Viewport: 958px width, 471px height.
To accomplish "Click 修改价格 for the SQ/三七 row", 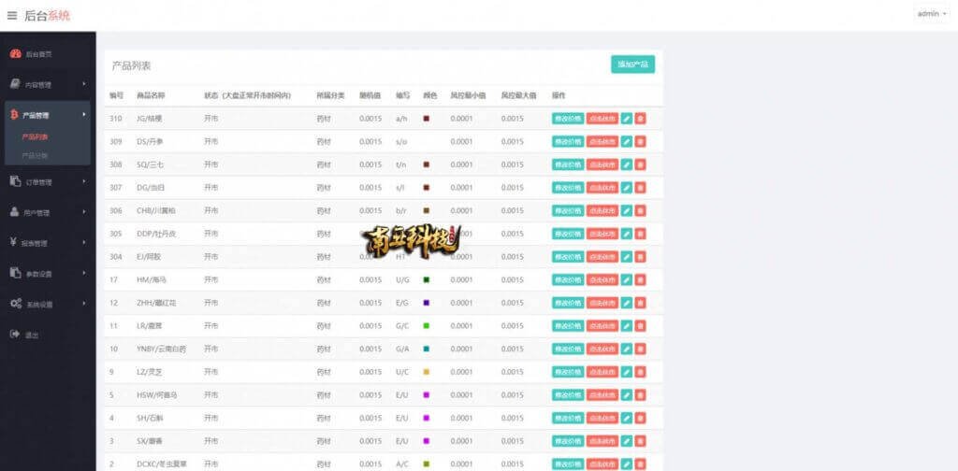I will pos(567,164).
